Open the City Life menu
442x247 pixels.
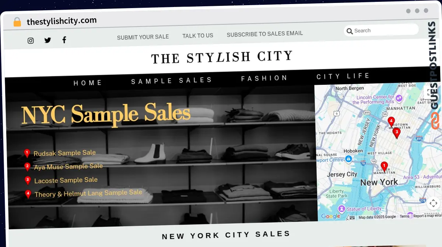(x=343, y=76)
